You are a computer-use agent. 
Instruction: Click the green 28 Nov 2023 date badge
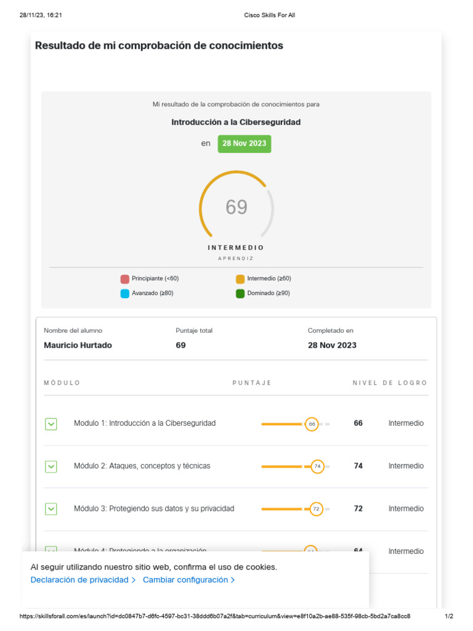[244, 144]
